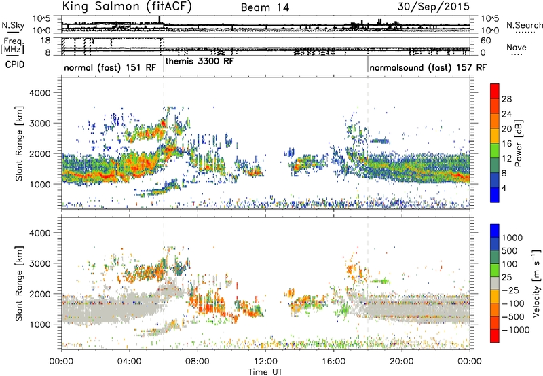This screenshot has height=376, width=543.
Task: Select the Freq. [MHz] axis label
Action: [13, 45]
